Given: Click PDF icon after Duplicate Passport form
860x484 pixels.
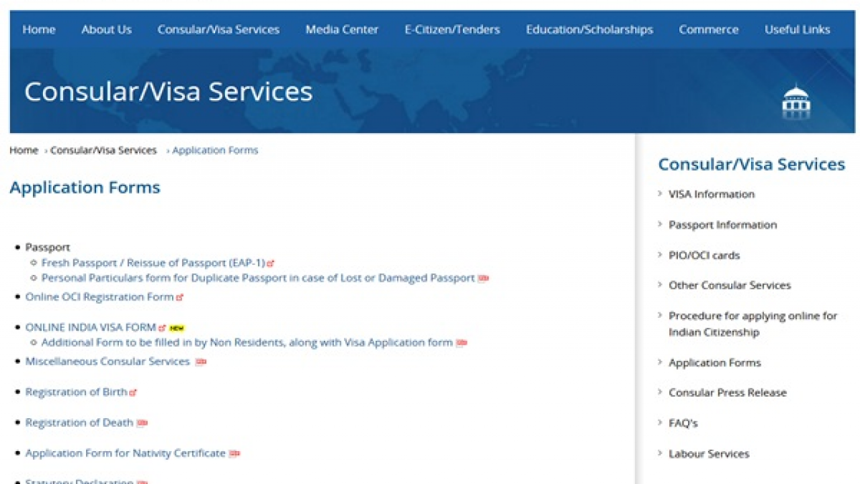Looking at the screenshot, I should click(483, 278).
